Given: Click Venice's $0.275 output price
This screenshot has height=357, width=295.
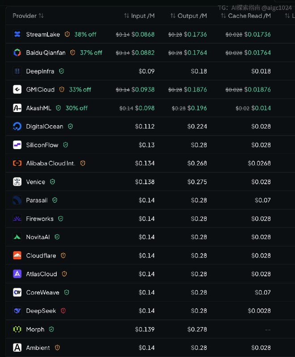Looking at the screenshot, I should pyautogui.click(x=197, y=182).
